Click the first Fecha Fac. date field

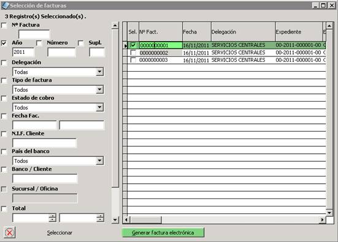[34, 125]
